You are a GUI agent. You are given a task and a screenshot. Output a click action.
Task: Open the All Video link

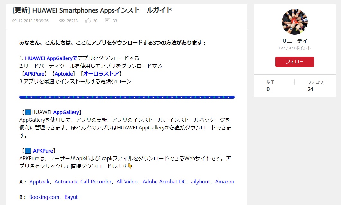click(127, 182)
